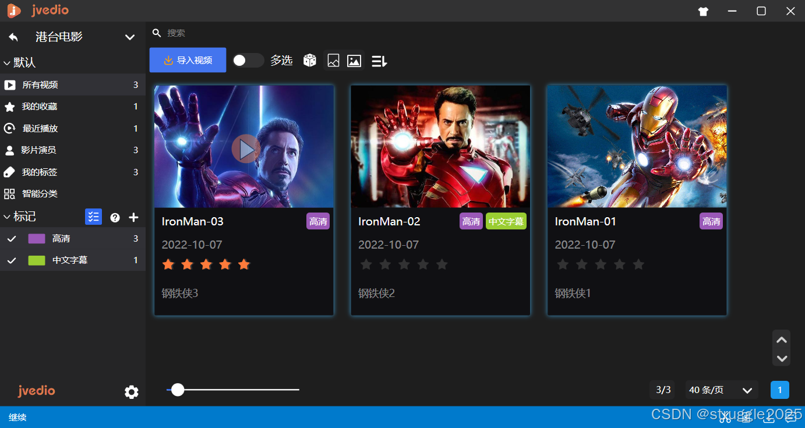
Task: Go back using the arrow beside 港台电影
Action: coord(13,37)
